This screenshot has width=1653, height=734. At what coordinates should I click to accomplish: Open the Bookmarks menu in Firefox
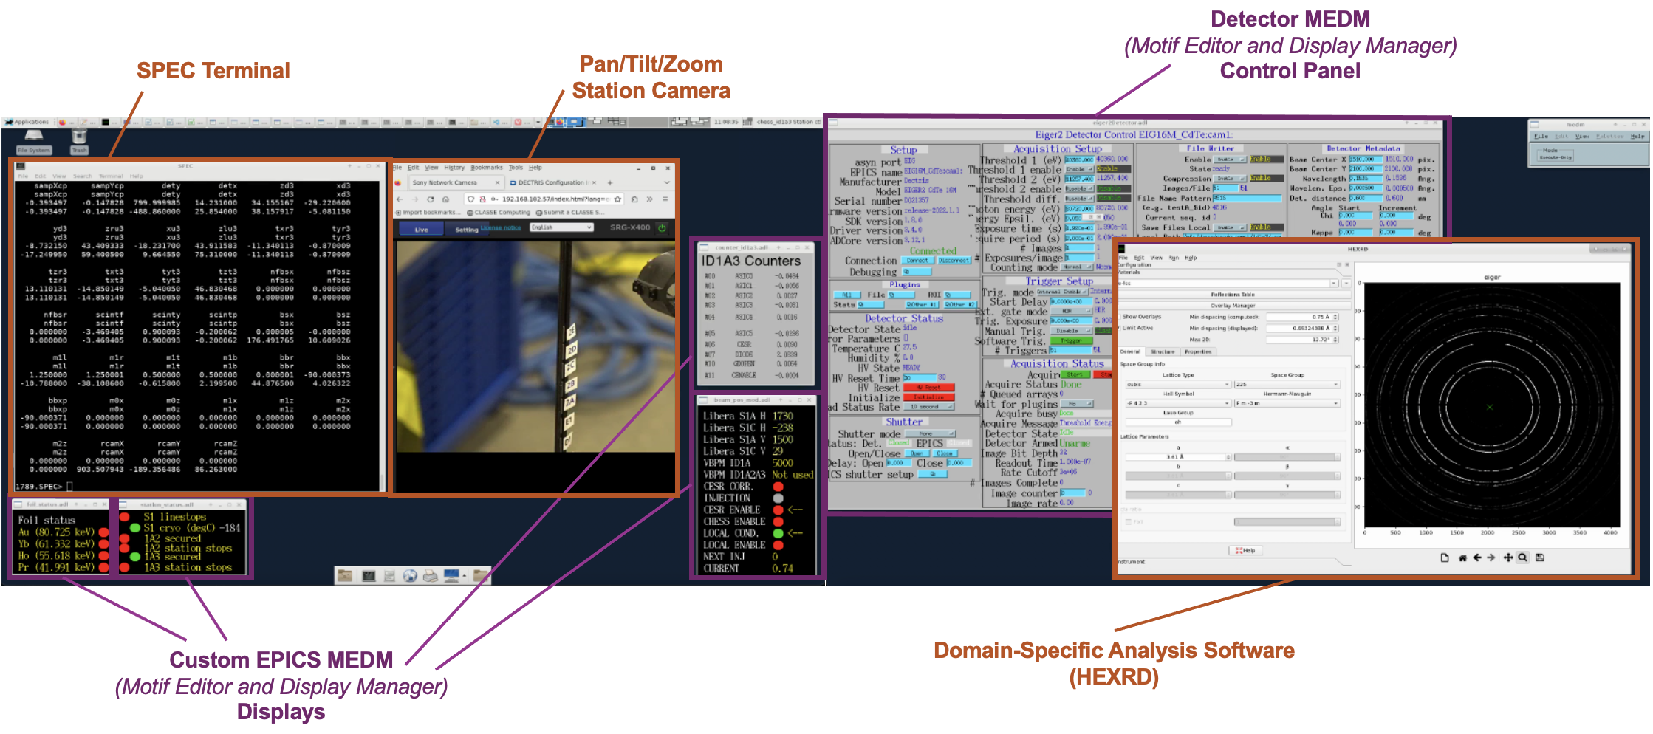[486, 168]
